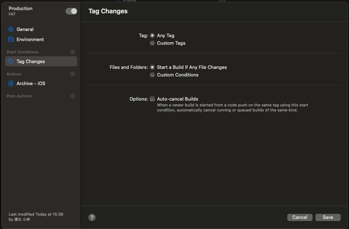Click the Environment drive icon
Viewport: 349px width, 229px height.
click(11, 39)
